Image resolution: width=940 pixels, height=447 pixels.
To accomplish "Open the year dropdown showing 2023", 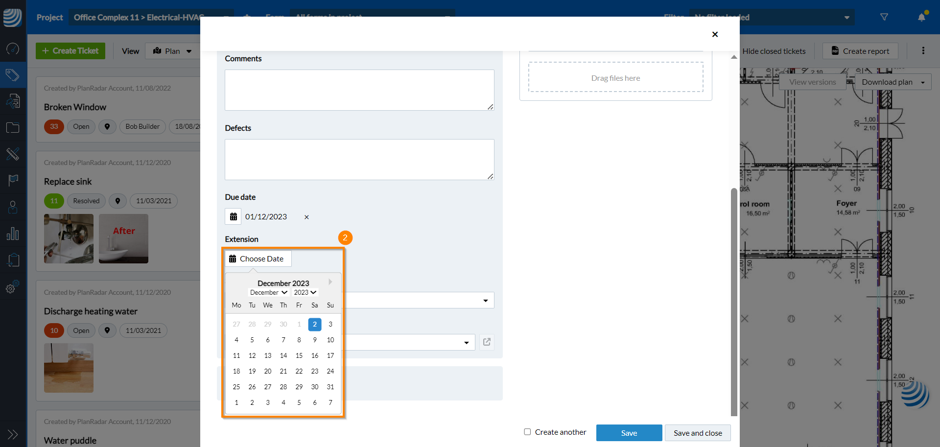I will click(x=305, y=292).
